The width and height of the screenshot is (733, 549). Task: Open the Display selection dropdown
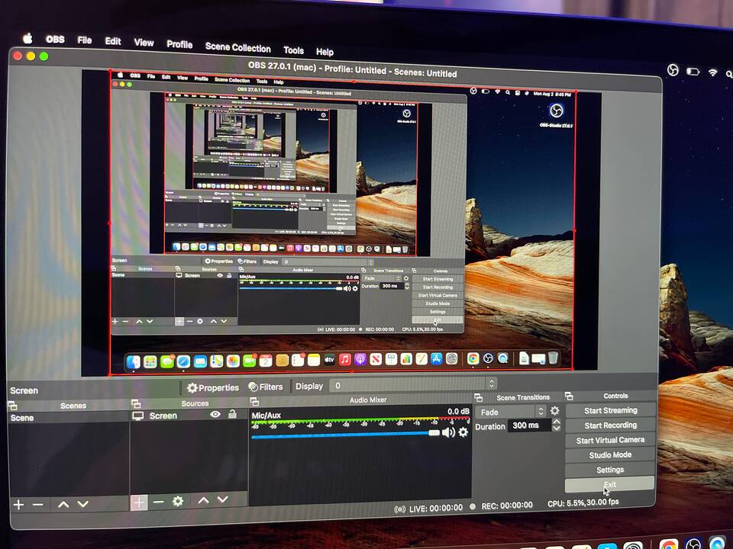click(x=413, y=384)
